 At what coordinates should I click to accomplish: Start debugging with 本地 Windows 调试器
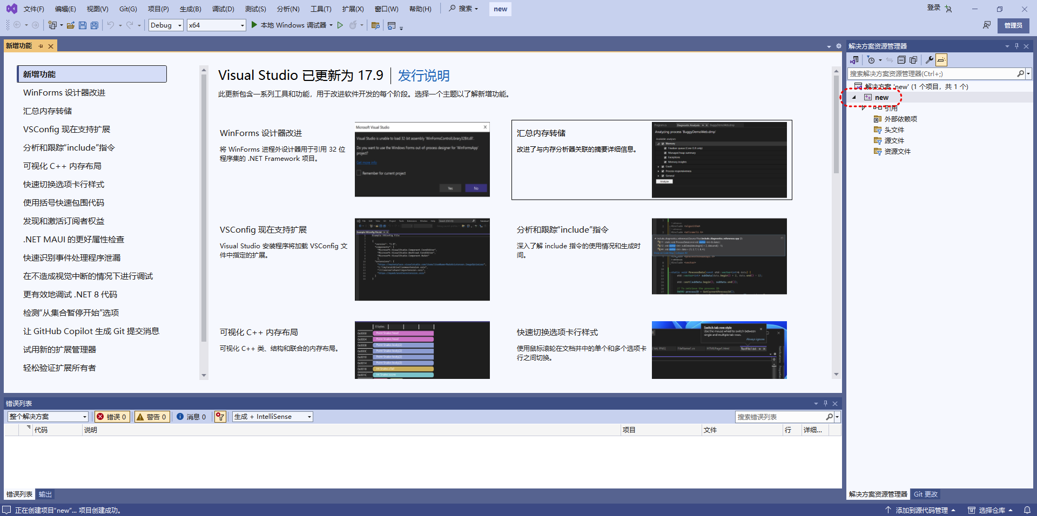pos(289,25)
